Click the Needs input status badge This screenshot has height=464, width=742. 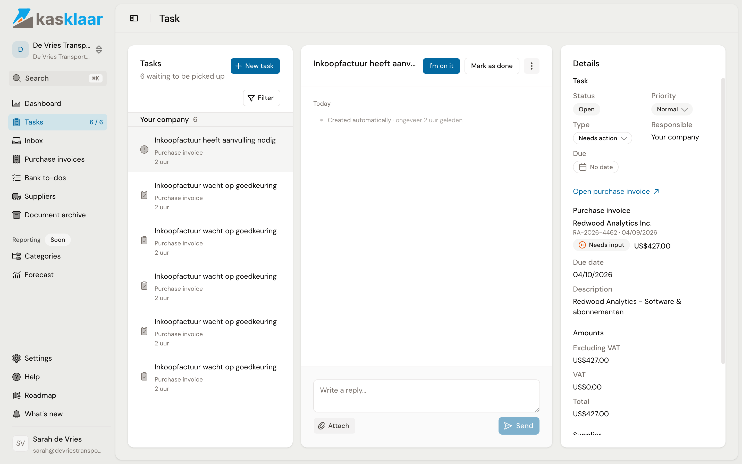coord(601,245)
